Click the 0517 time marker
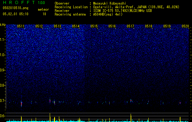Viewport: 192px width, 122px height. pos(130,26)
